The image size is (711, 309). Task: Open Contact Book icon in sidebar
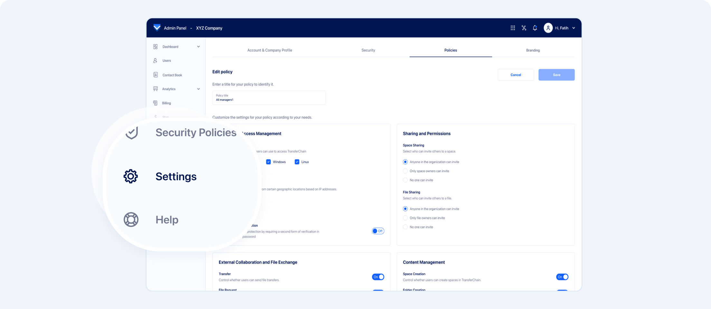coord(156,75)
